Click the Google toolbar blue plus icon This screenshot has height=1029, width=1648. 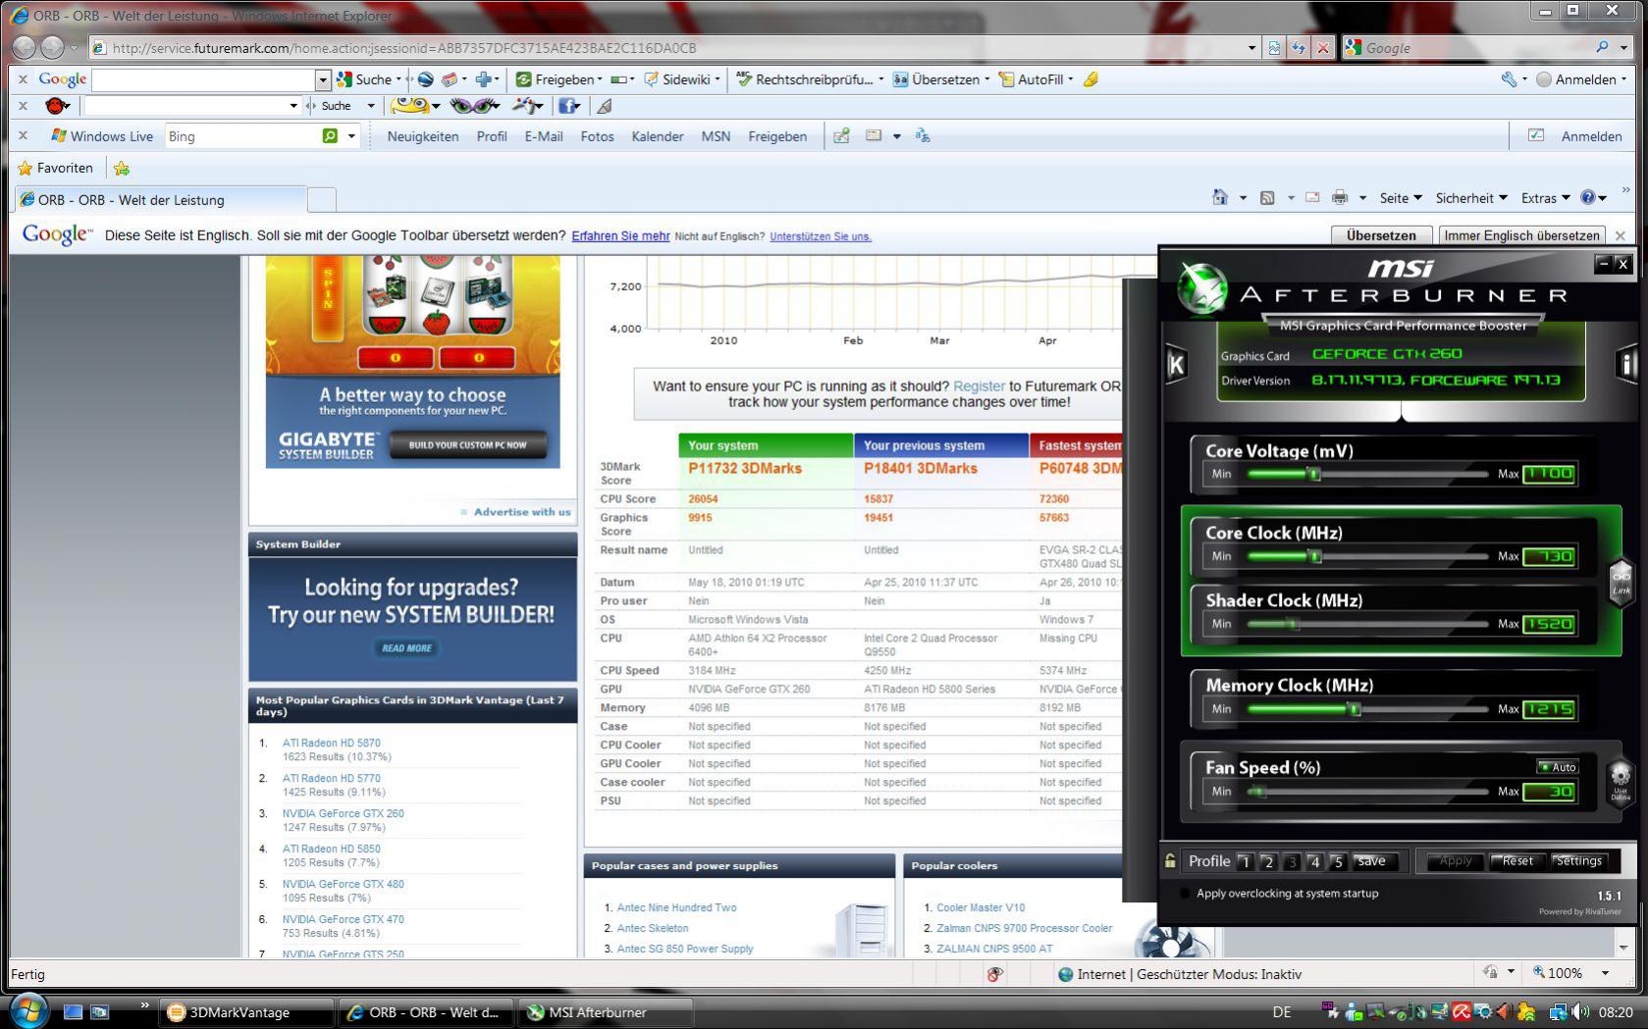click(483, 79)
